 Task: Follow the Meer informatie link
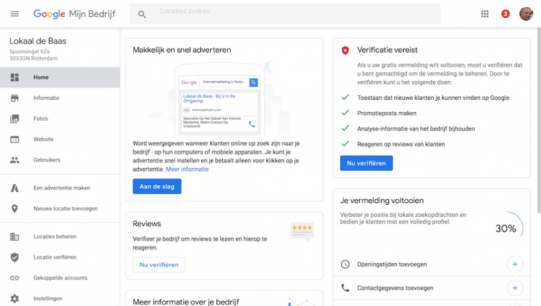pos(188,169)
